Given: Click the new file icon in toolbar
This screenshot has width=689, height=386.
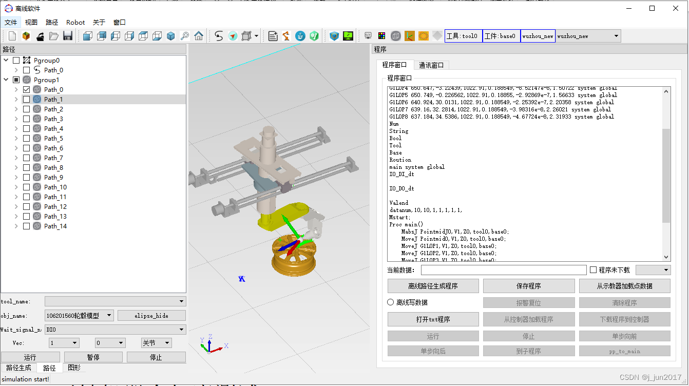Looking at the screenshot, I should (x=12, y=36).
